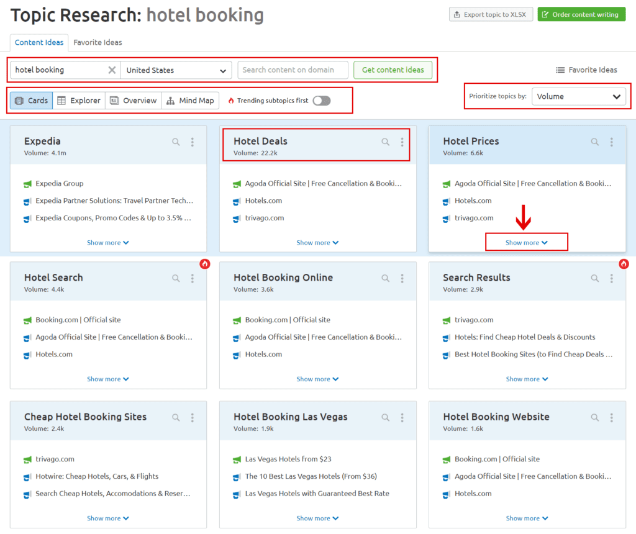The image size is (636, 534).
Task: Open Hotels: Find Cheap Hotel Deals & Discounts
Action: pyautogui.click(x=525, y=337)
